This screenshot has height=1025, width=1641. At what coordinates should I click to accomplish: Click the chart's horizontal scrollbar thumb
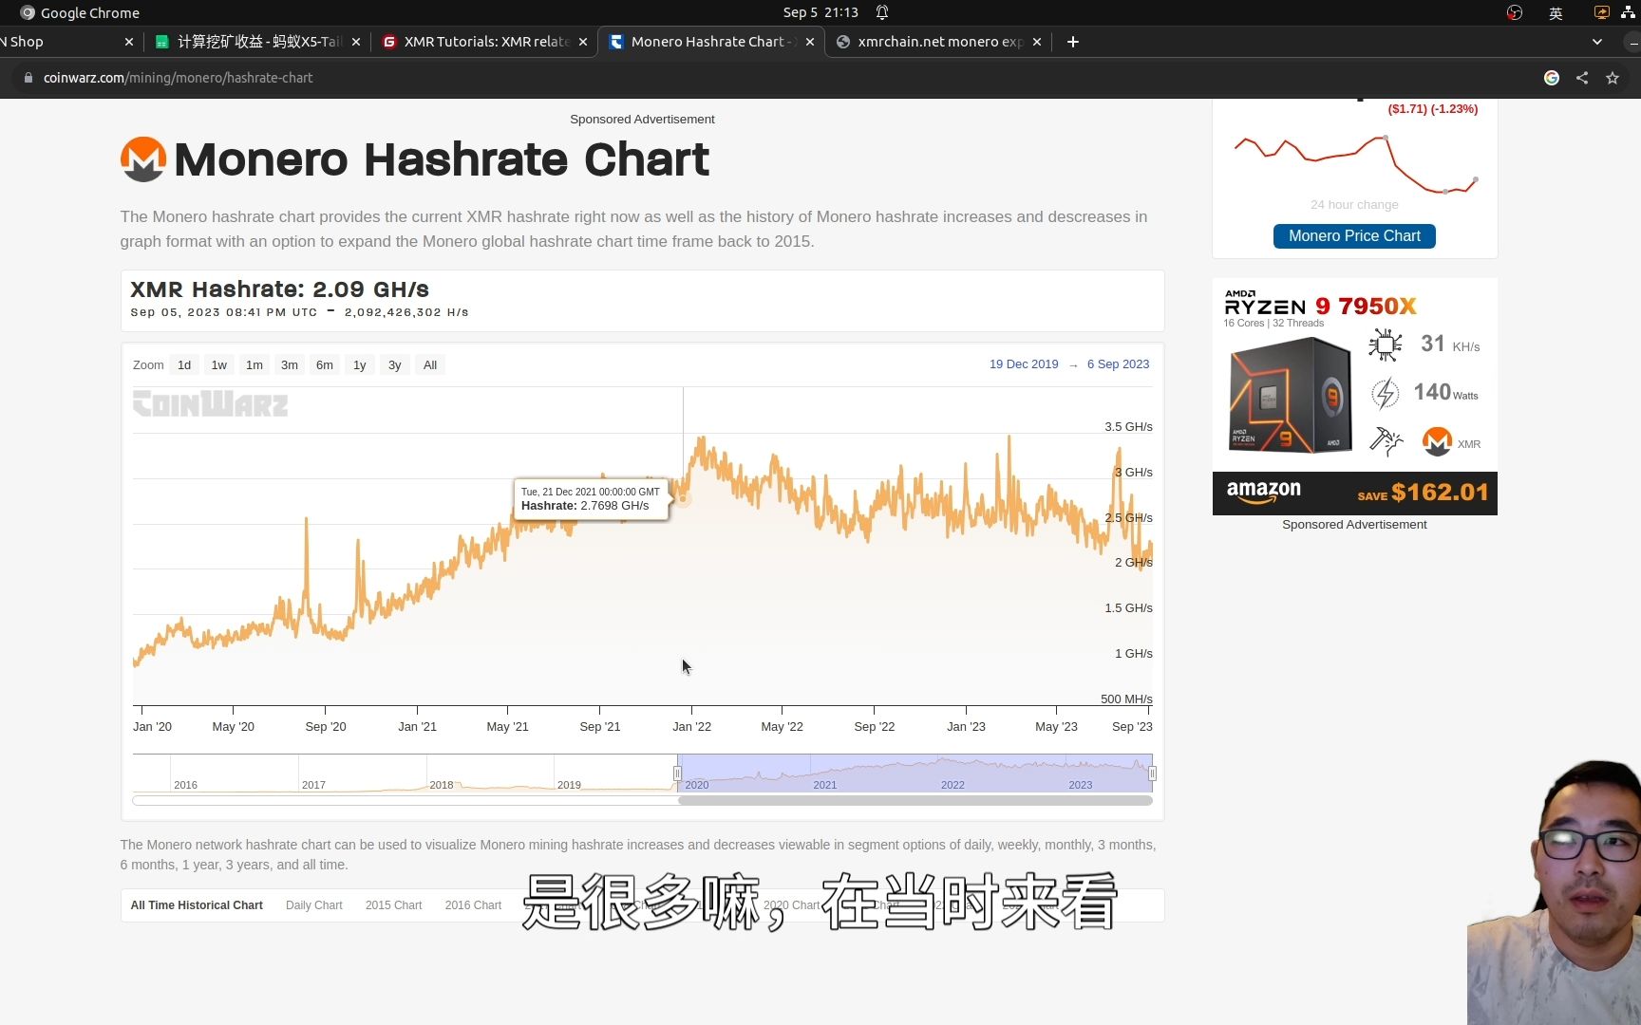915,801
